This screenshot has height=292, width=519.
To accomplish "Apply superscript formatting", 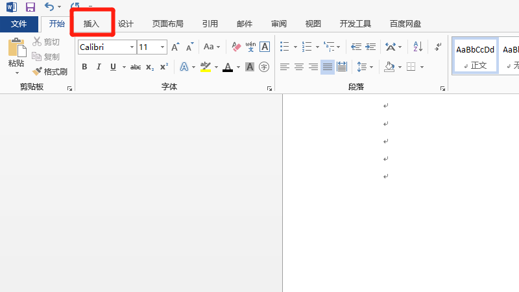I will (x=164, y=67).
